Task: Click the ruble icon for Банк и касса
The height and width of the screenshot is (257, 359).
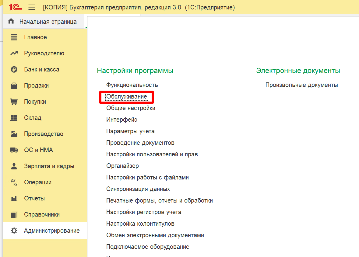Action: pyautogui.click(x=14, y=69)
